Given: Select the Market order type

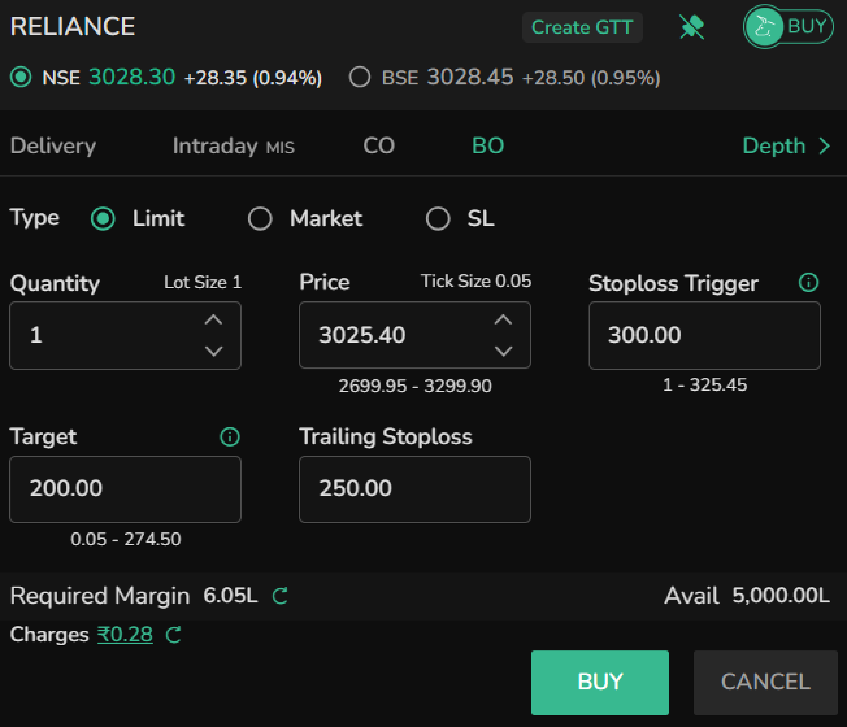Looking at the screenshot, I should 260,218.
